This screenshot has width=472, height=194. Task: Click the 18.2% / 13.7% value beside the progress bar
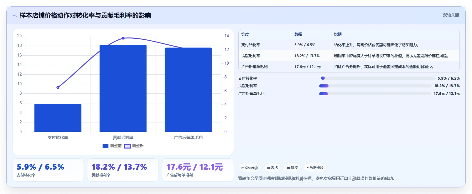coord(447,86)
